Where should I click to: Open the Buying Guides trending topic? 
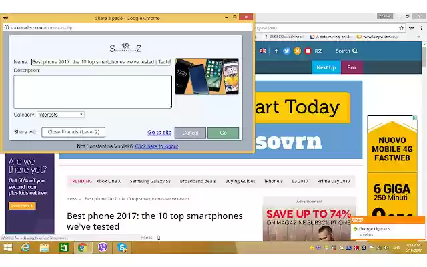(x=240, y=181)
